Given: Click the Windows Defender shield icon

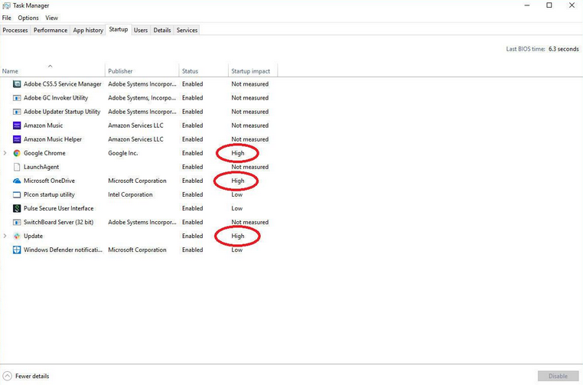Looking at the screenshot, I should click(17, 250).
